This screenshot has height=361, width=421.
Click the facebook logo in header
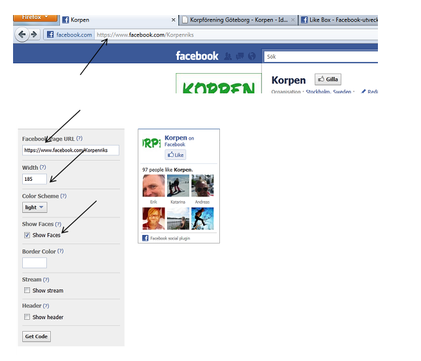197,56
